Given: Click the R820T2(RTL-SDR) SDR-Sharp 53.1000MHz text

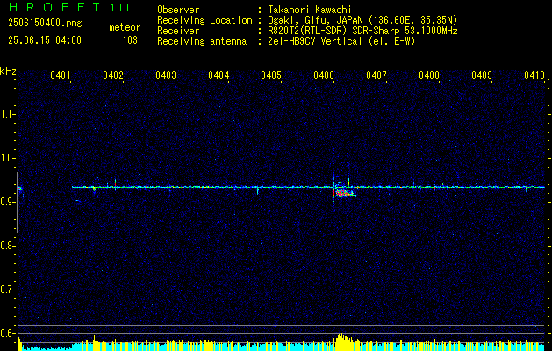Looking at the screenshot, I should point(362,31).
